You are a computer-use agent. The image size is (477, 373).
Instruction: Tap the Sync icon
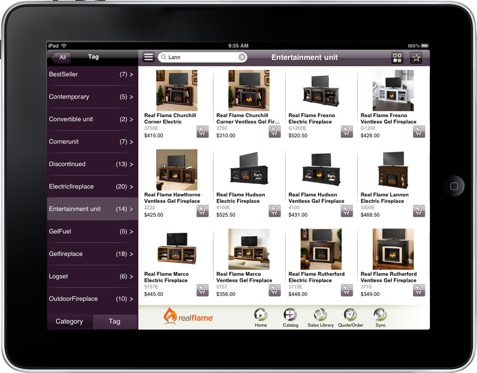[x=380, y=317]
